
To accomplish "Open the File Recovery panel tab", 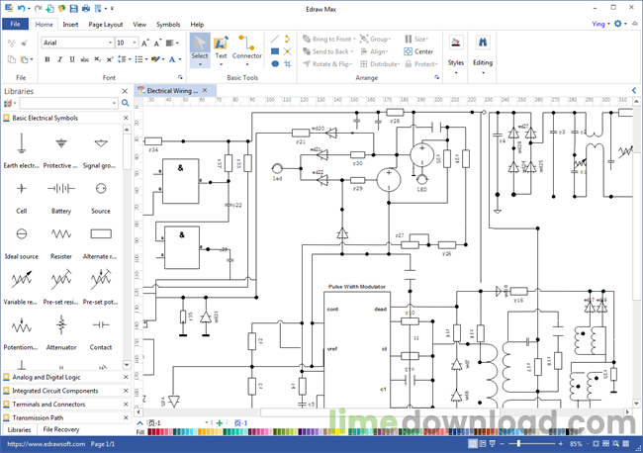I will 61,429.
